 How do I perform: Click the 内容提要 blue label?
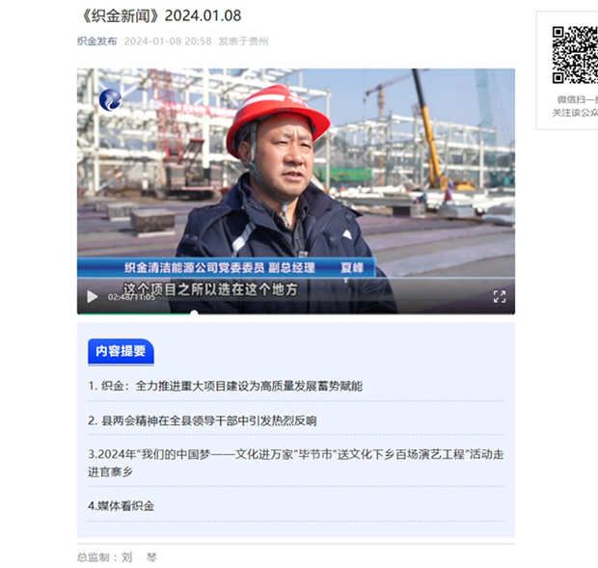coord(121,351)
